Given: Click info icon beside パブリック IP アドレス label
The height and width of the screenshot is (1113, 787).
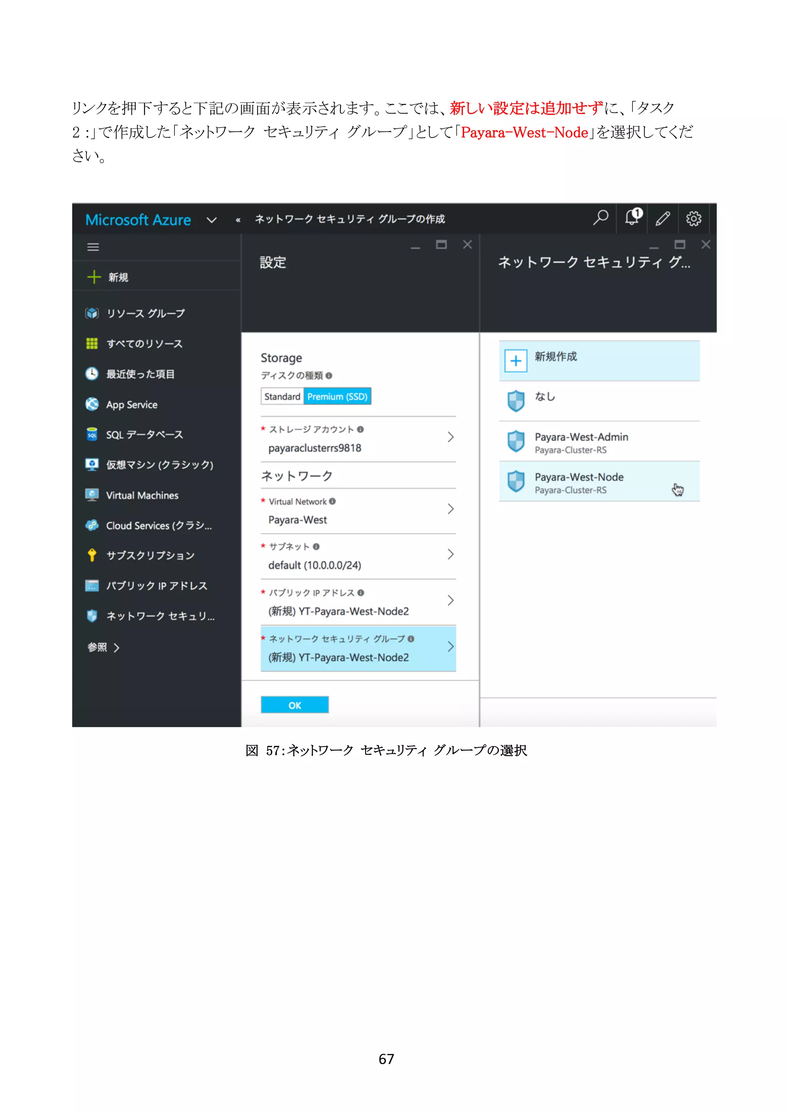Looking at the screenshot, I should pos(361,593).
